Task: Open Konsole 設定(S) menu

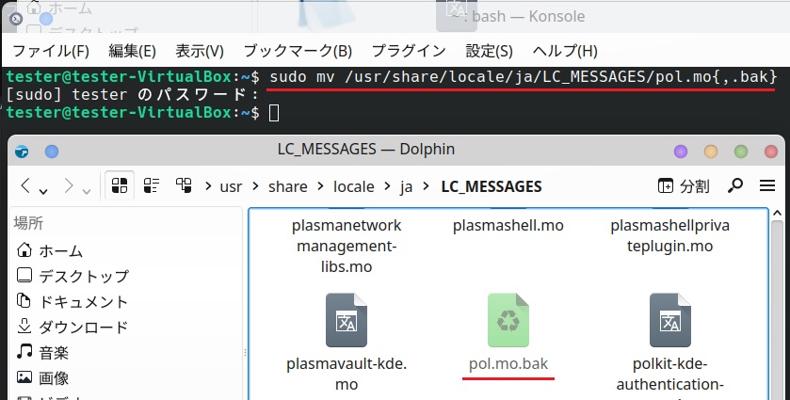Action: point(489,51)
